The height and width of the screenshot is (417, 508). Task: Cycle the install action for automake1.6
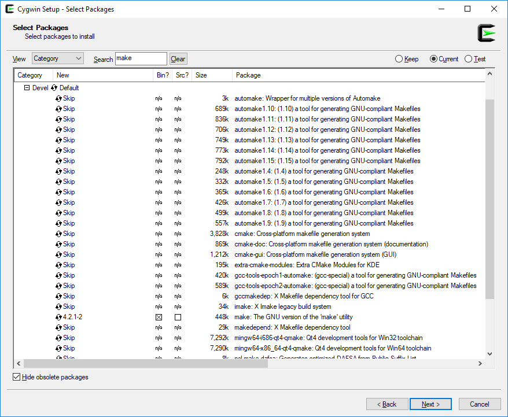click(58, 193)
